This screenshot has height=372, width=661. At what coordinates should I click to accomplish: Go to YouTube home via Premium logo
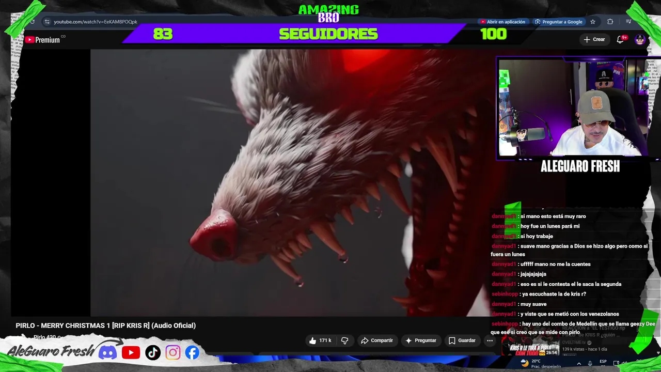coord(43,40)
